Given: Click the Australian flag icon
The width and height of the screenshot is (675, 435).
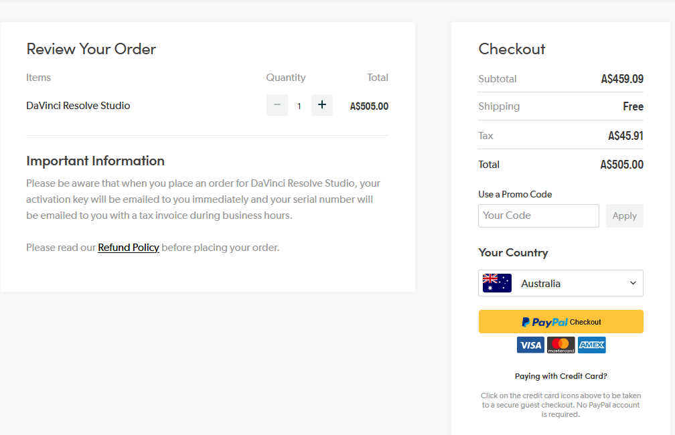Looking at the screenshot, I should click(497, 283).
